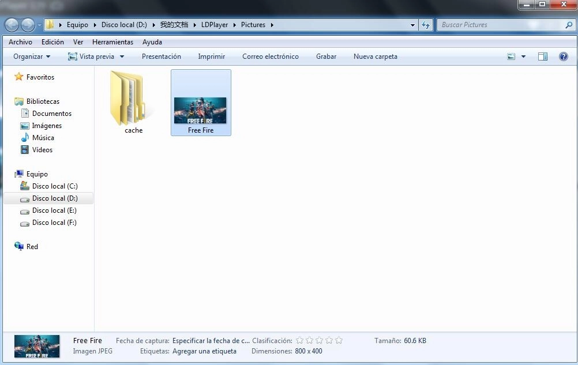Click the Dimensiones value 800 x 400

coord(309,351)
